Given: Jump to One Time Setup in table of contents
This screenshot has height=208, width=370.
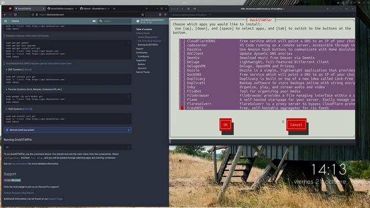Looking at the screenshot, I should 149,41.
